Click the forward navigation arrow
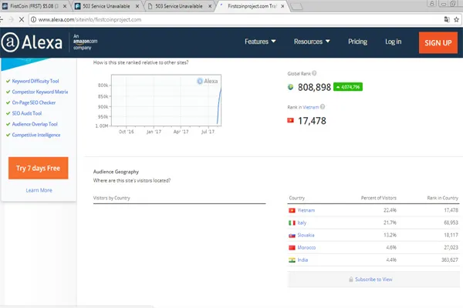This screenshot has width=463, height=308. [x=12, y=19]
